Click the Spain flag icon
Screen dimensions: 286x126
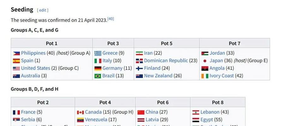pyautogui.click(x=16, y=61)
